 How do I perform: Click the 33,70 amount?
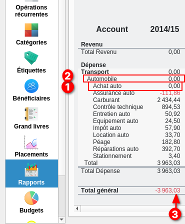click(172, 135)
